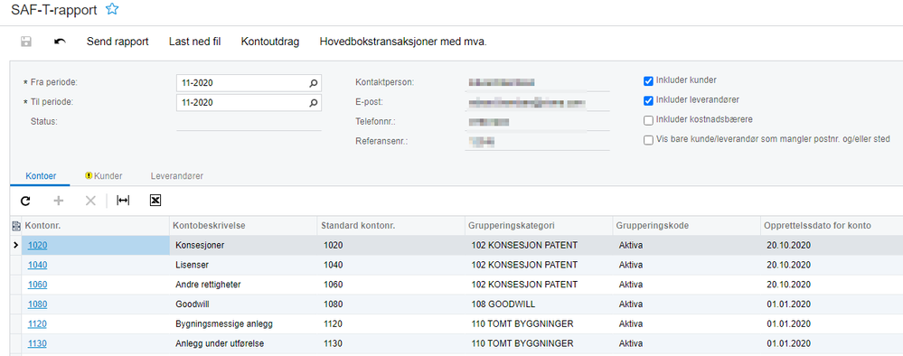The image size is (903, 356).
Task: Click the Referansenr. field
Action: [537, 141]
